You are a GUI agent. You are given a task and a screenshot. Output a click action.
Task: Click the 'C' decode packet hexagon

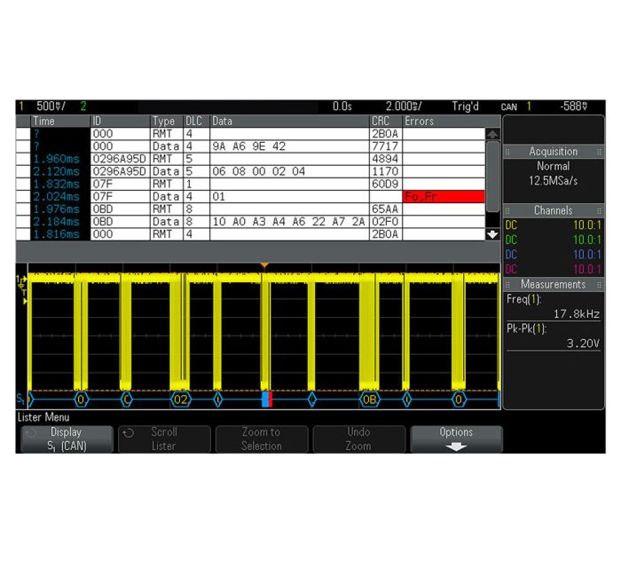[127, 399]
